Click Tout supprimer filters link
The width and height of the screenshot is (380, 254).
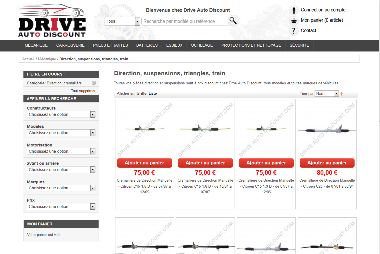click(x=83, y=91)
